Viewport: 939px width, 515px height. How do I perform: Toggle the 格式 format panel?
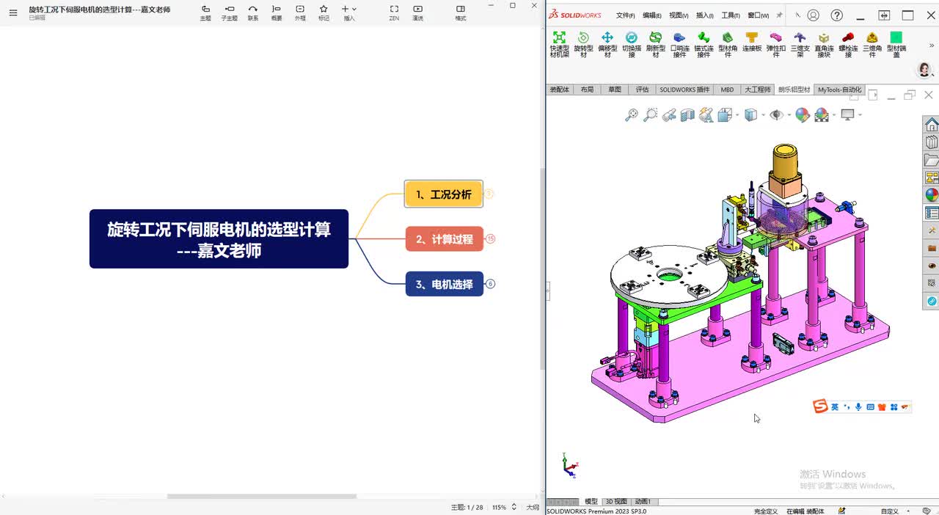pos(461,12)
